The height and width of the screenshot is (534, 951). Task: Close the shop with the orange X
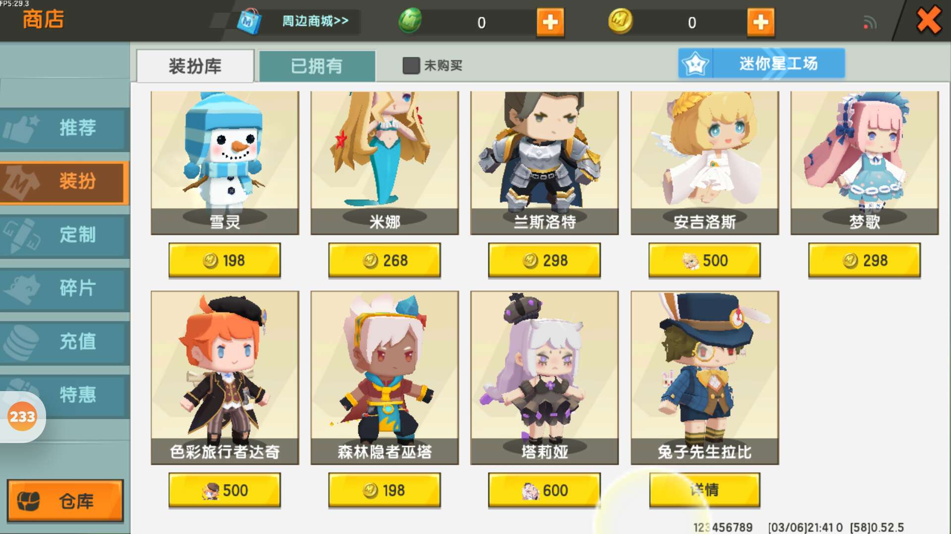pos(928,20)
